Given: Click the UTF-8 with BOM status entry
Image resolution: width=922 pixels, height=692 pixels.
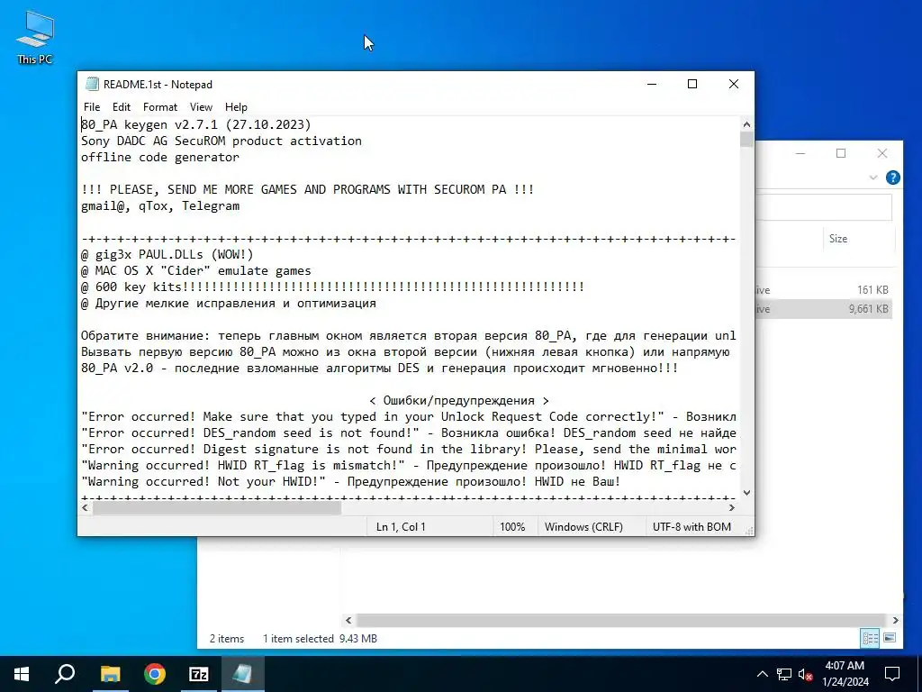Looking at the screenshot, I should coord(691,526).
